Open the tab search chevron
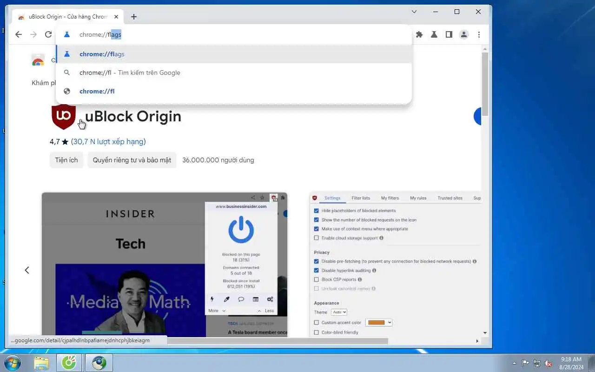The height and width of the screenshot is (372, 595). pyautogui.click(x=414, y=12)
